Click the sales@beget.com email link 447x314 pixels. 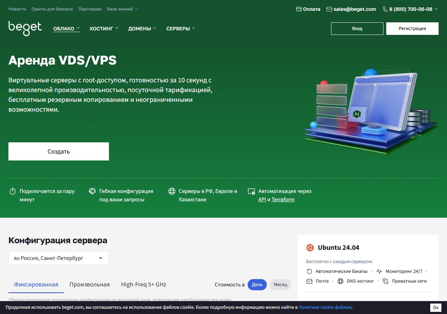tap(355, 9)
